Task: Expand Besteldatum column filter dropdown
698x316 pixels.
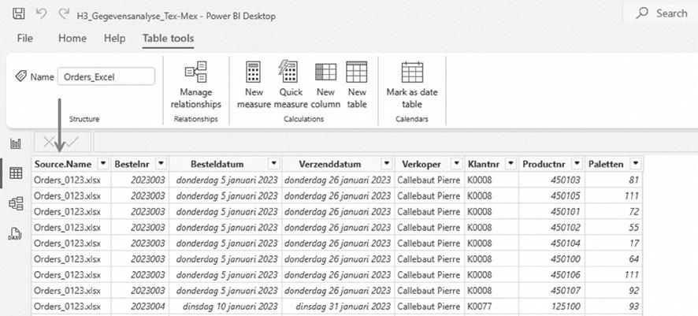Action: [x=273, y=164]
